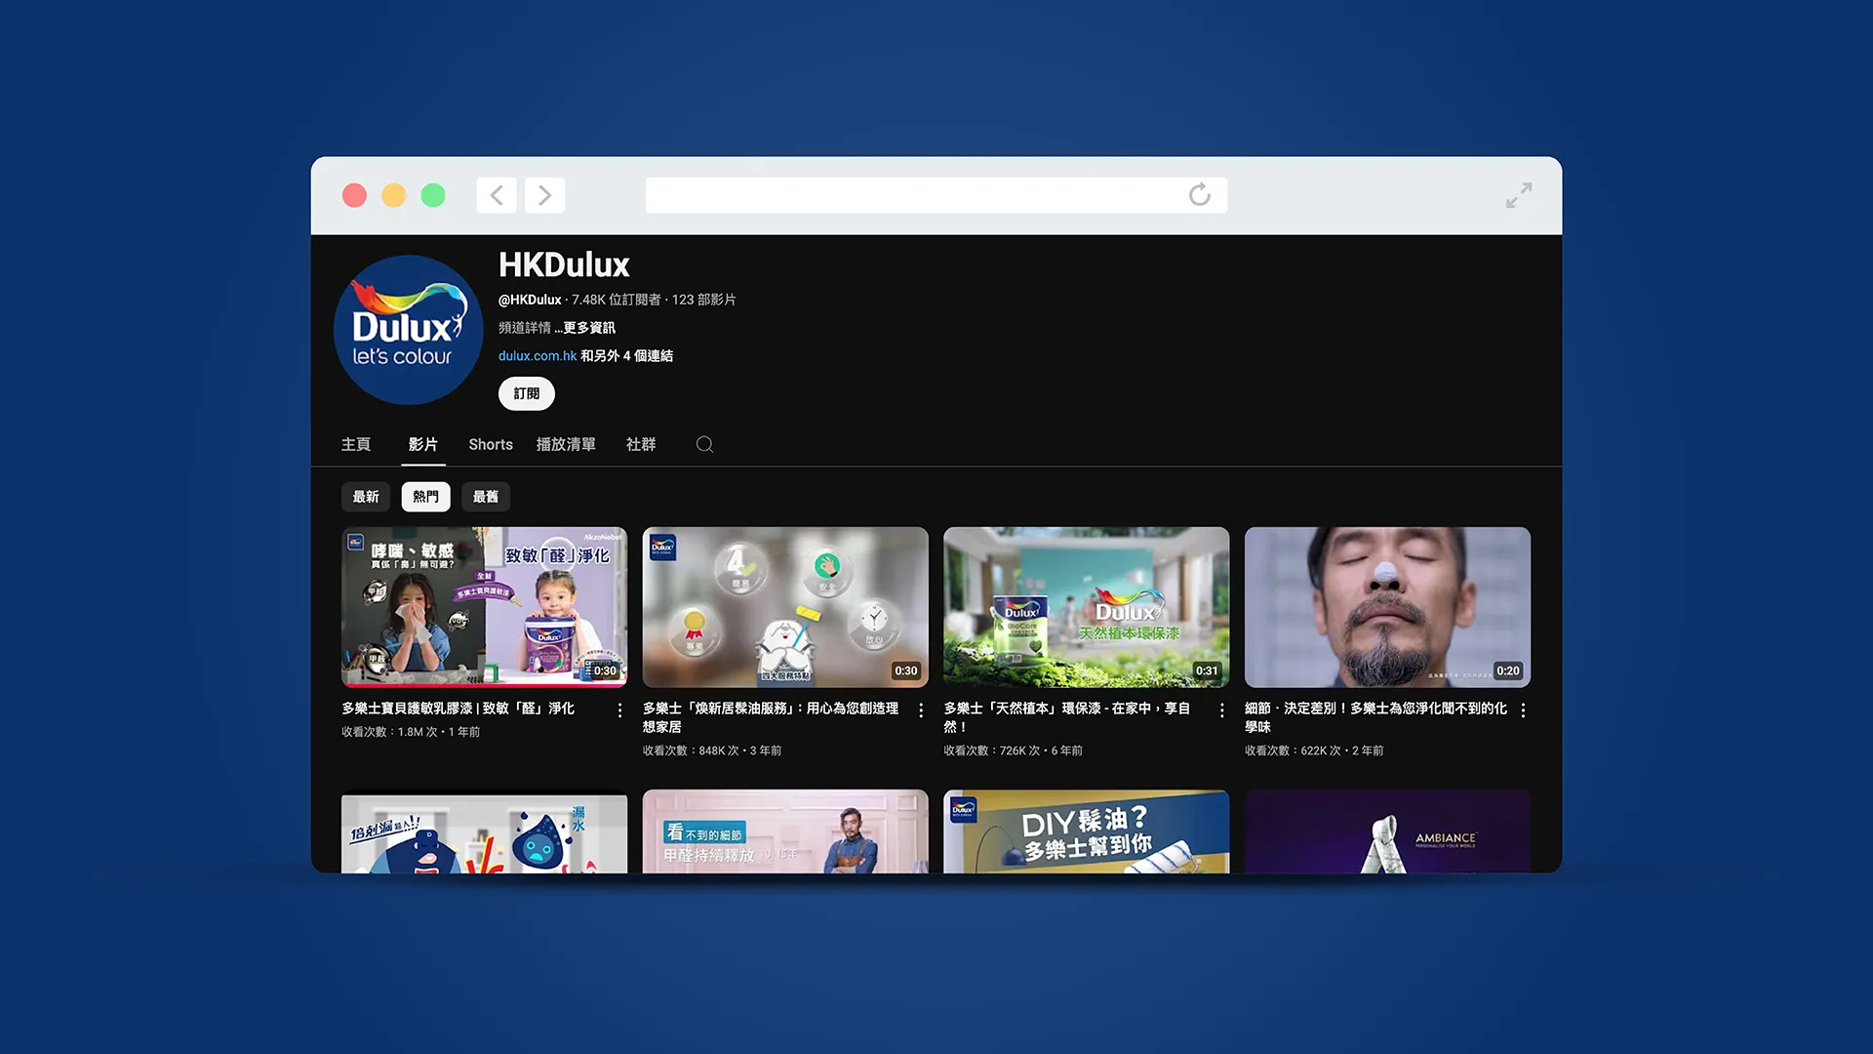1873x1054 pixels.
Task: Reload the page using the refresh icon
Action: pos(1199,195)
